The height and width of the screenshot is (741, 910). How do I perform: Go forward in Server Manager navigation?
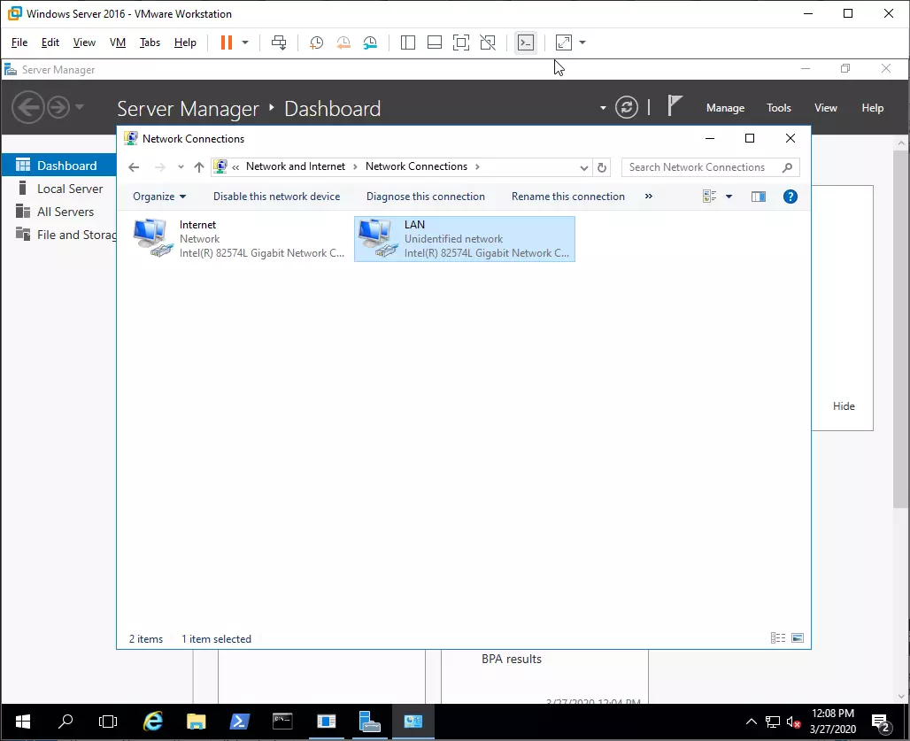58,107
